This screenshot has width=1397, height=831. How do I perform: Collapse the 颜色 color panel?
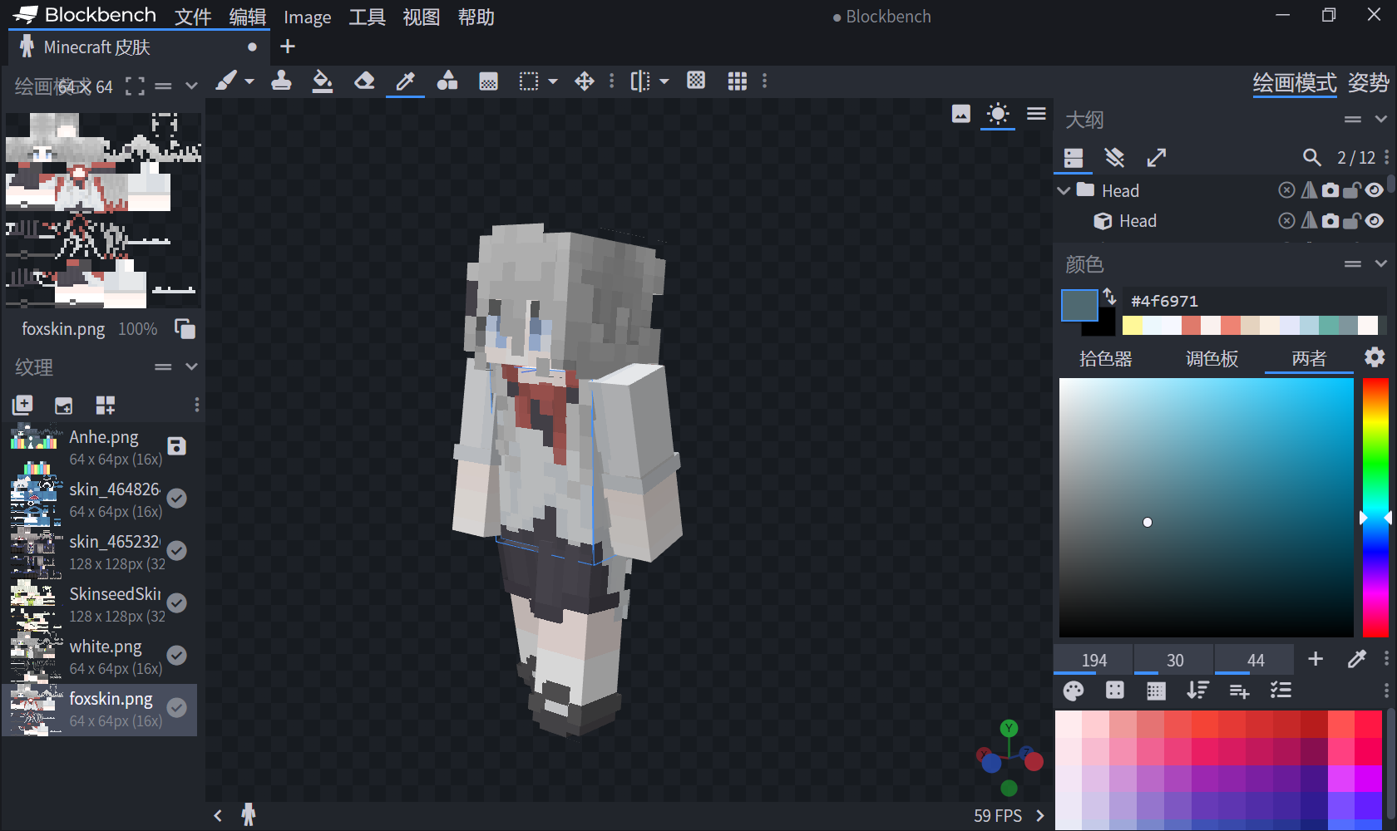coord(1381,264)
